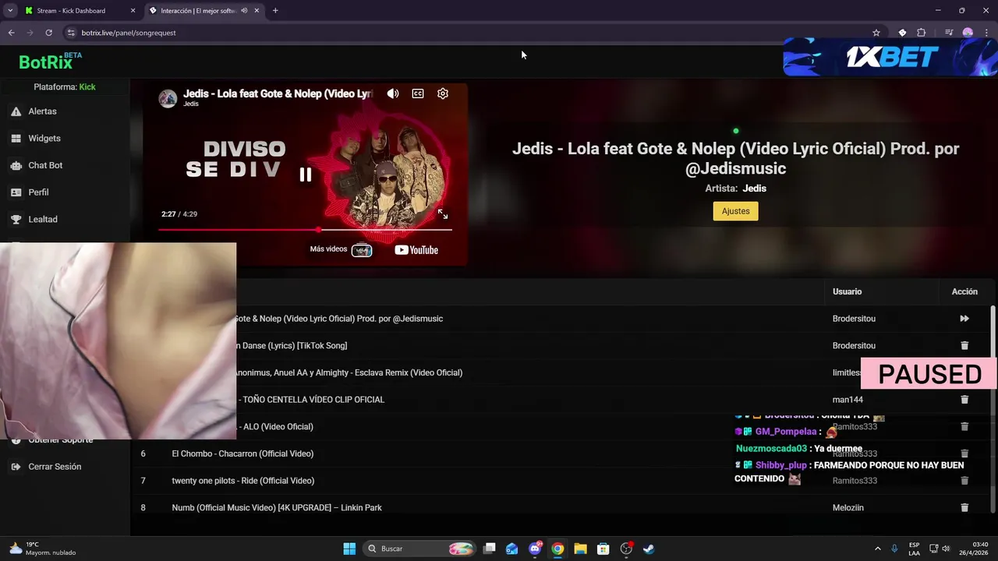
Task: View site information icon in address bar
Action: 71,33
